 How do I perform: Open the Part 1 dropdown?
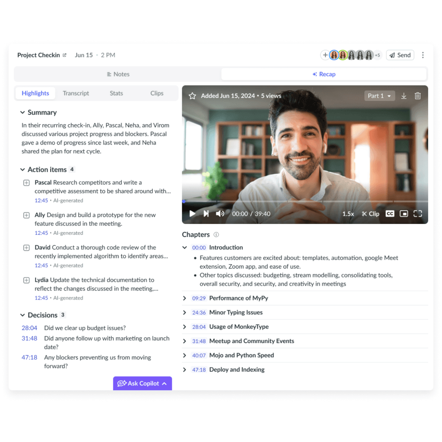[379, 95]
